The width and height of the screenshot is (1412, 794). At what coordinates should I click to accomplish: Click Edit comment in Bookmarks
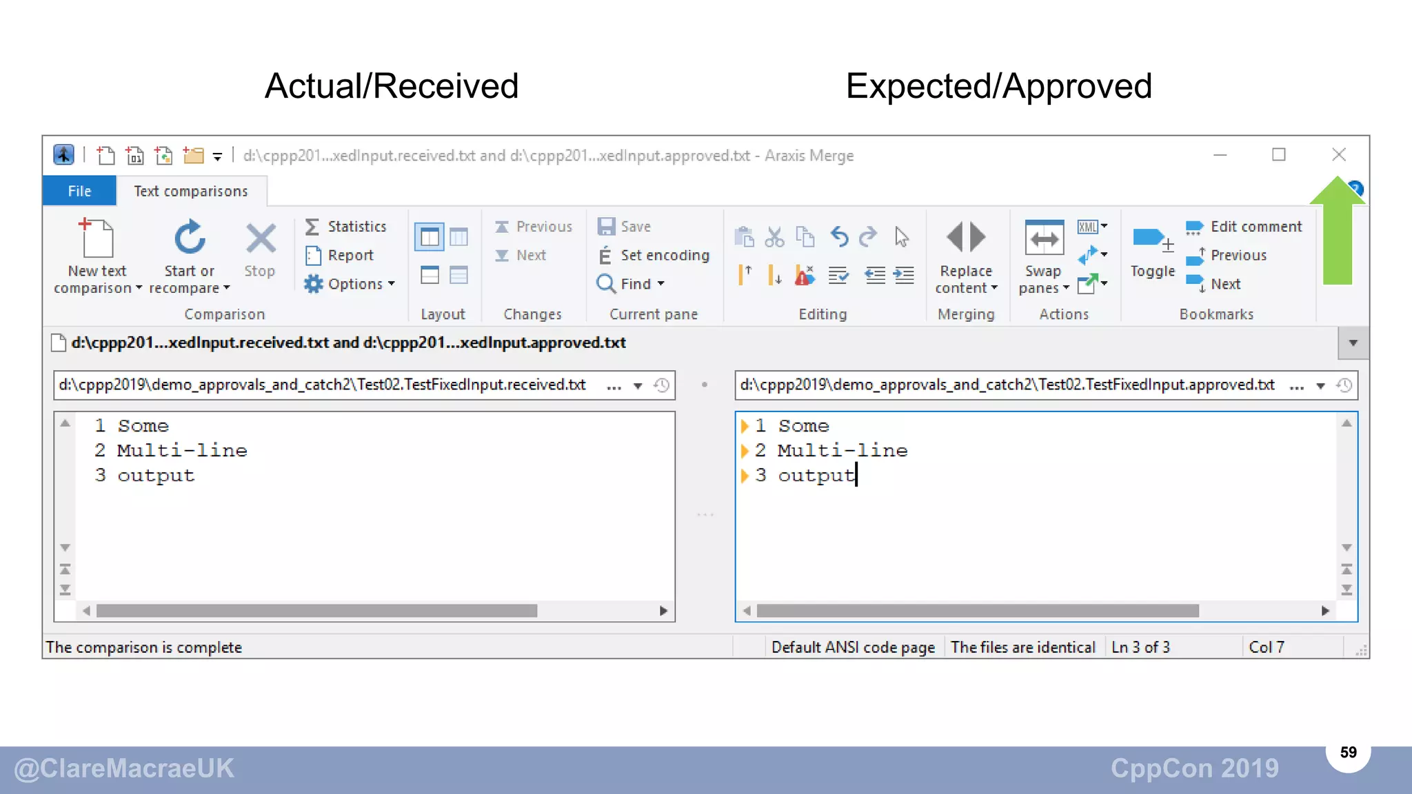[1244, 227]
